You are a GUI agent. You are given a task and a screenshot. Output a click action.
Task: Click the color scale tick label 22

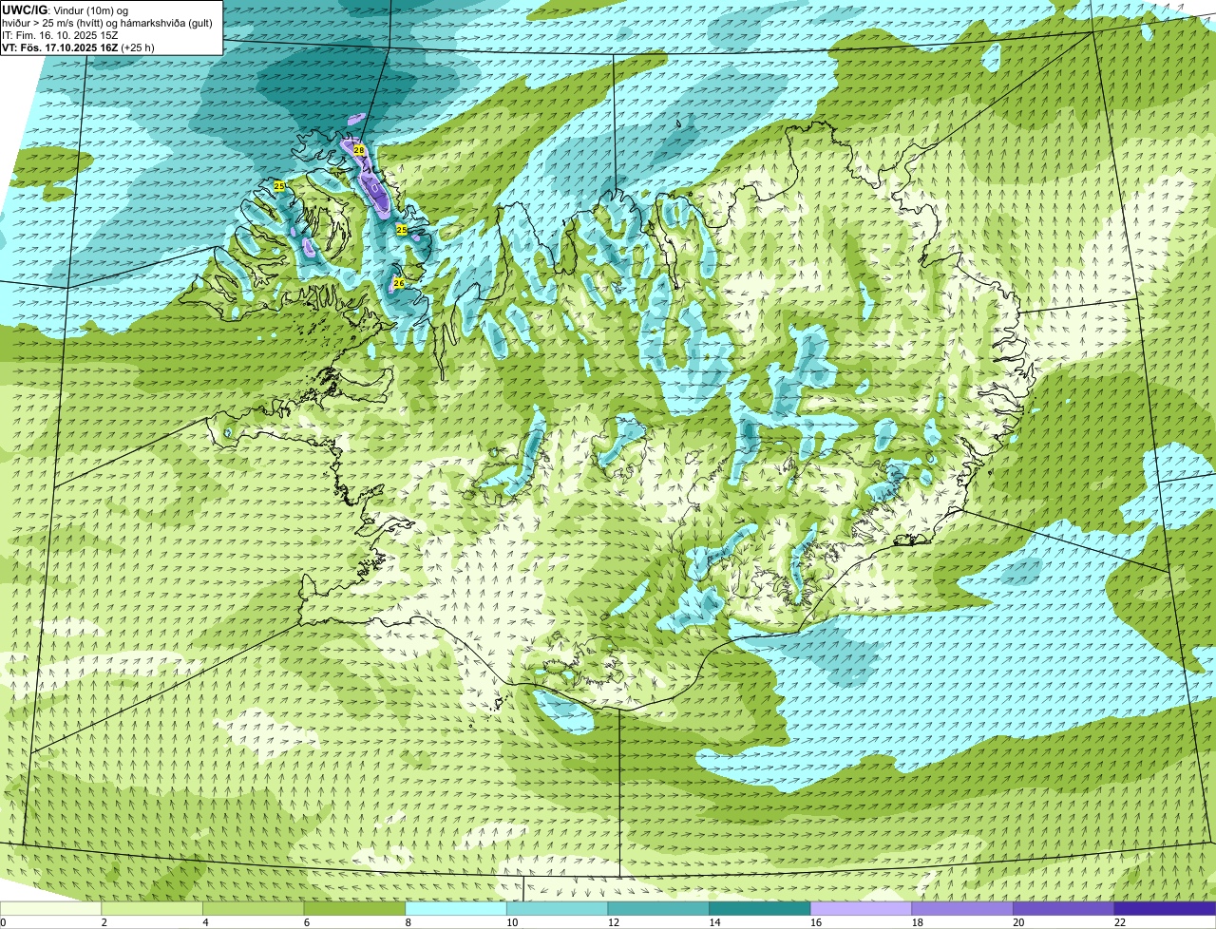[1120, 921]
